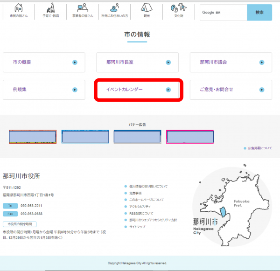This screenshot has width=280, height=271.
Task: Click arrow icon on イベントカレンダー card
Action: coord(168,90)
